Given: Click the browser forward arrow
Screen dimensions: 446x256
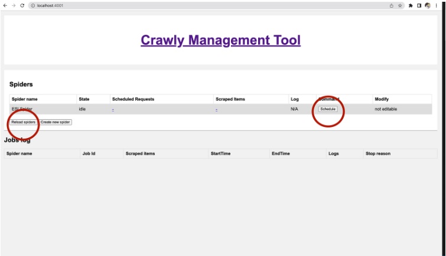Looking at the screenshot, I should click(x=14, y=5).
